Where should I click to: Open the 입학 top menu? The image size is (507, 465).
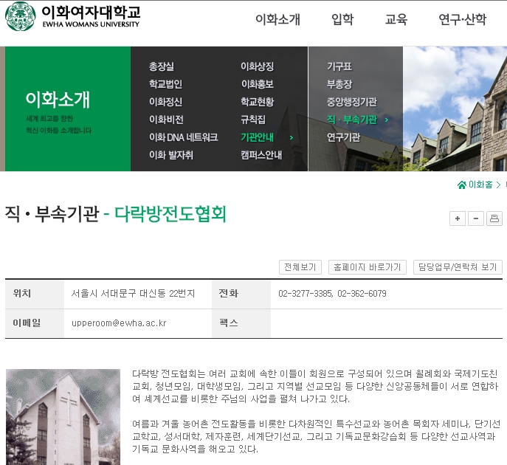click(342, 19)
